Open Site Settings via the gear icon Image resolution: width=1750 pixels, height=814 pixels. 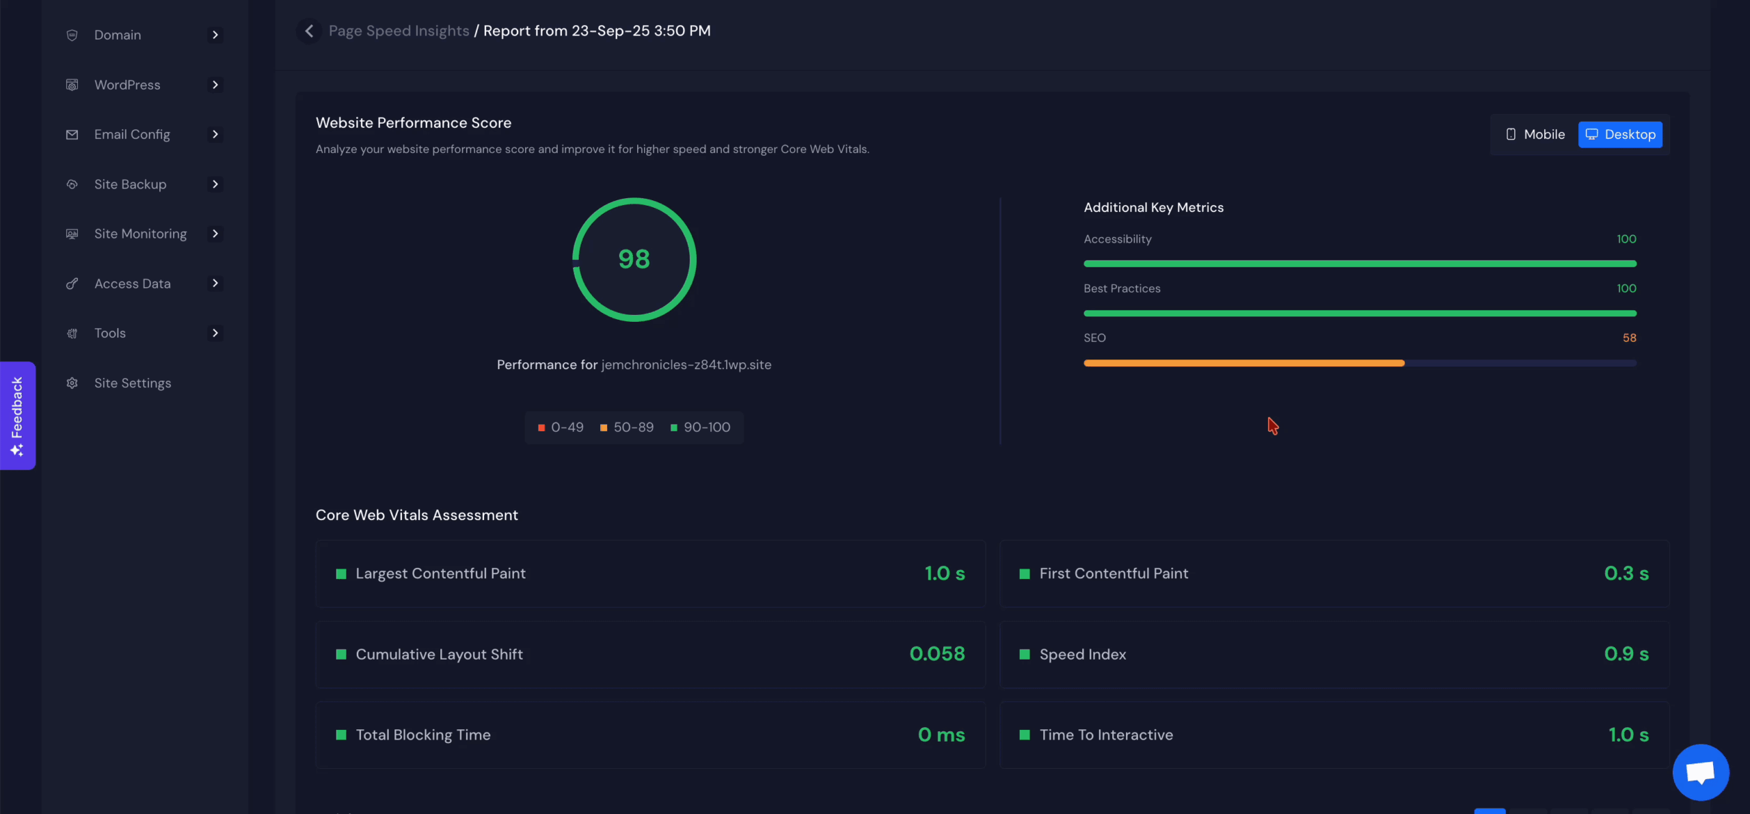(72, 383)
